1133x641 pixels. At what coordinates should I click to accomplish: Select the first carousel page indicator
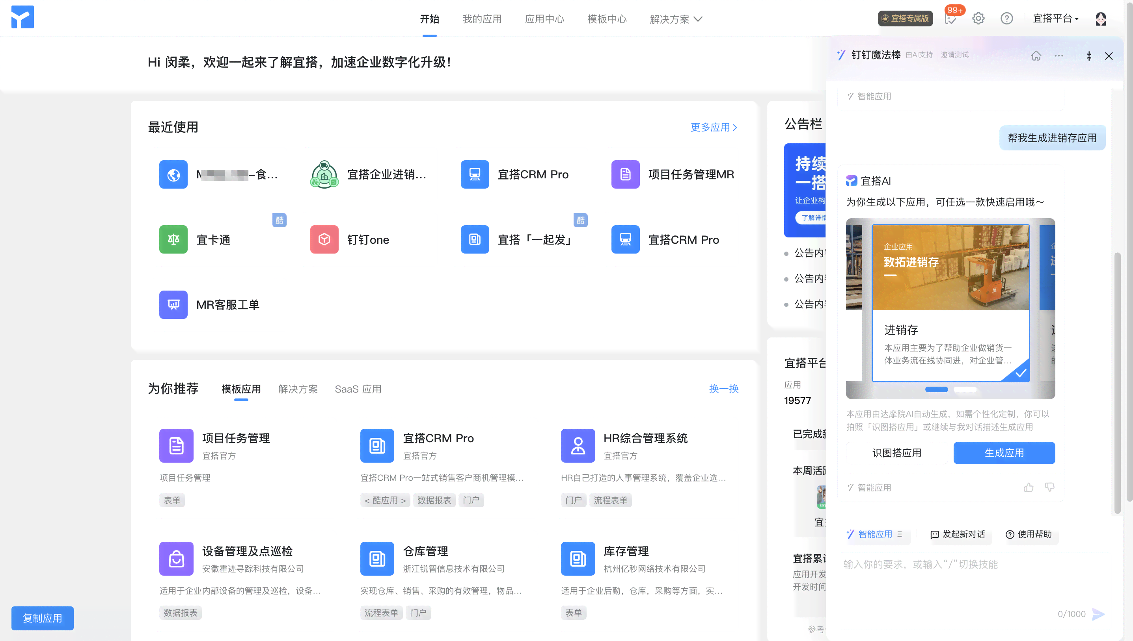936,389
